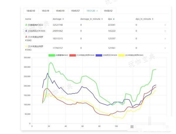Sort by dps_in_minute column
This screenshot has height=134, width=176.
pyautogui.click(x=153, y=19)
